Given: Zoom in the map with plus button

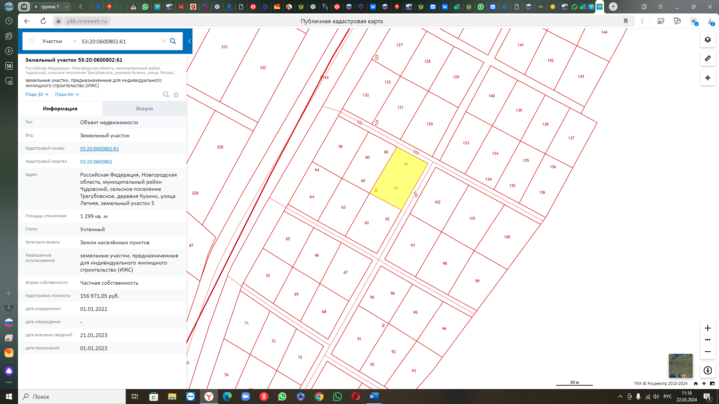Looking at the screenshot, I should (707, 328).
